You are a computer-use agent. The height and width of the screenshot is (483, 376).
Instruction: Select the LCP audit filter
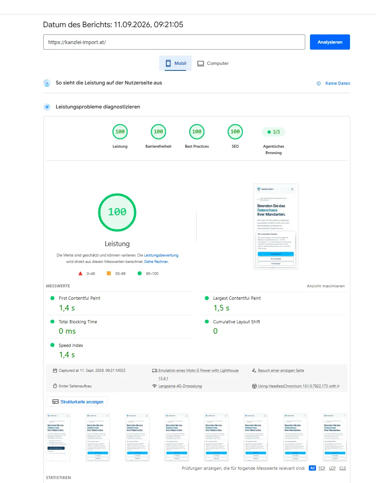tap(332, 468)
